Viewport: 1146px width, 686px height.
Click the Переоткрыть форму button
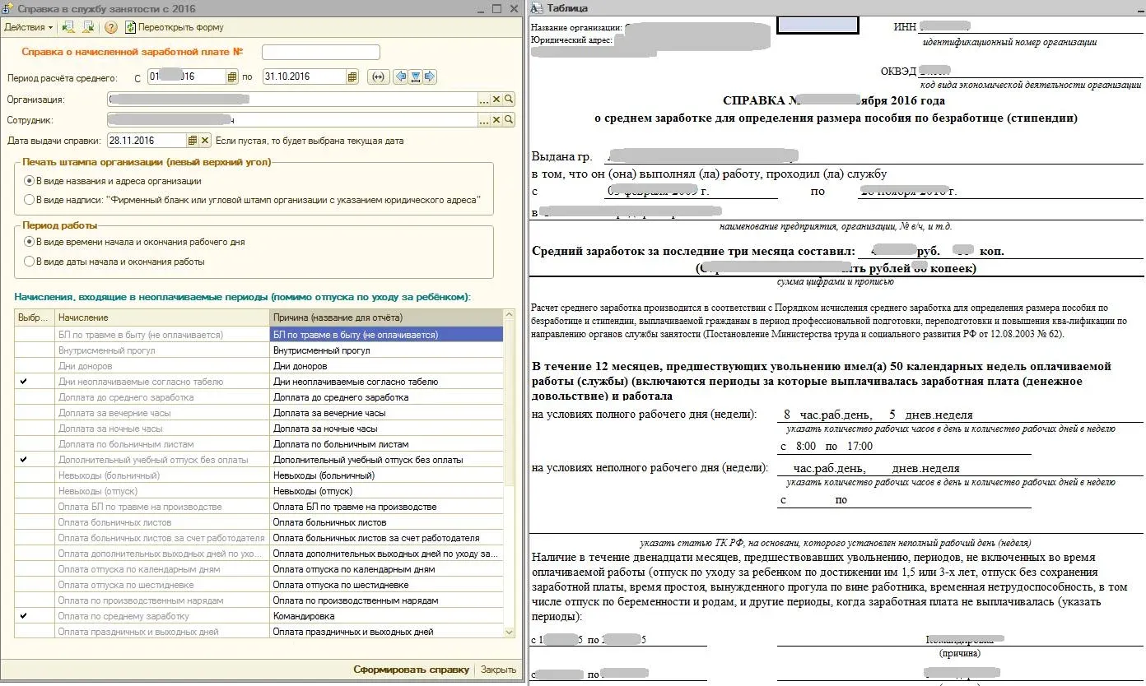point(175,27)
